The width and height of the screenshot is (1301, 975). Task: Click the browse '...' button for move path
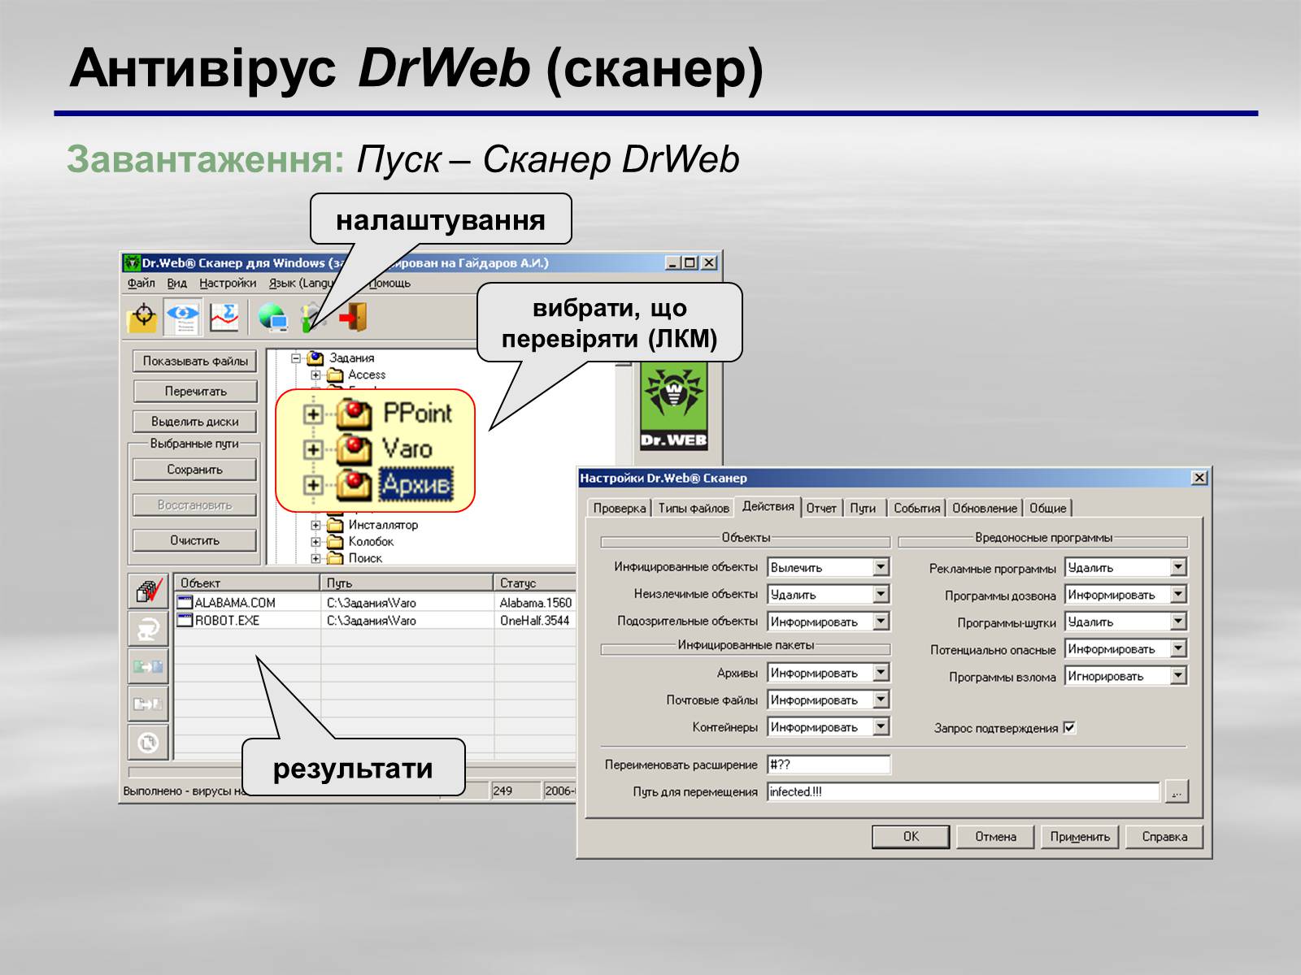tap(1177, 791)
